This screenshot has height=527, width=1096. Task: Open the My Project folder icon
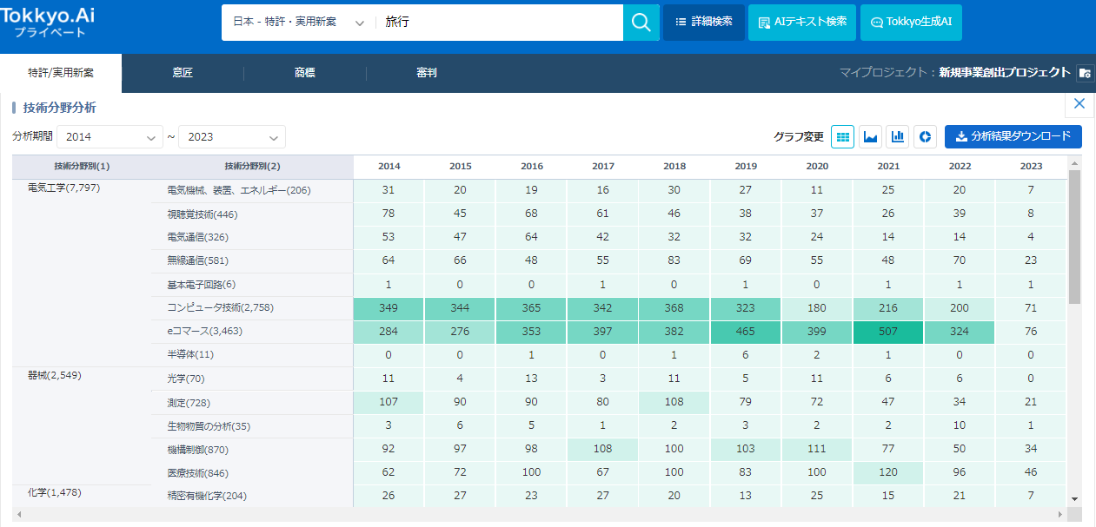(x=1085, y=73)
